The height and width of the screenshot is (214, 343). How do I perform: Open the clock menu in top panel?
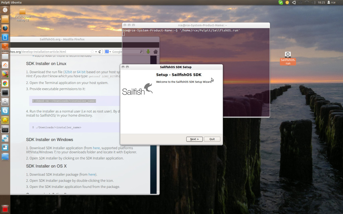click(321, 2)
